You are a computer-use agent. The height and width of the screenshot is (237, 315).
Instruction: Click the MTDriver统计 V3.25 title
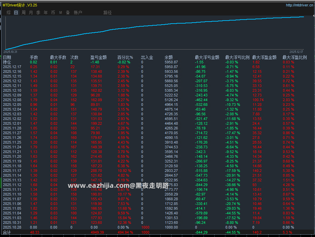point(20,5)
